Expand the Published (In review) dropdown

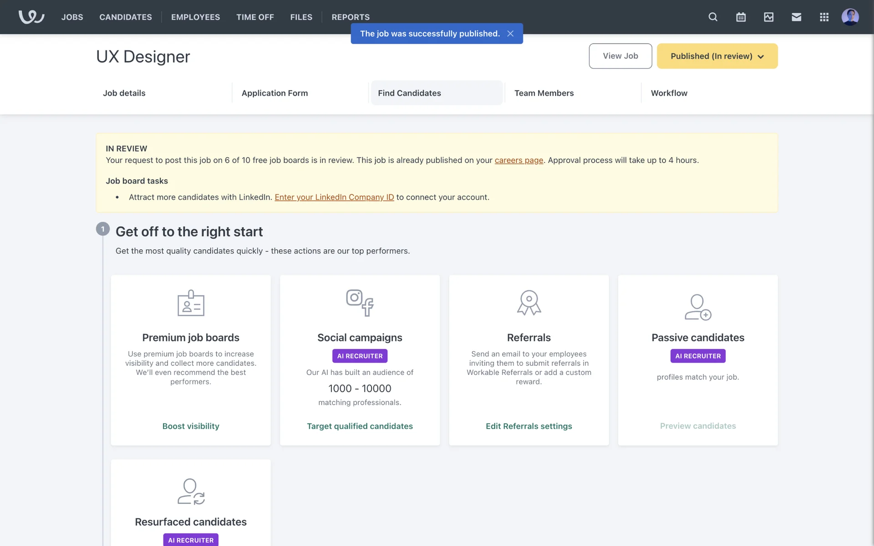tap(717, 56)
